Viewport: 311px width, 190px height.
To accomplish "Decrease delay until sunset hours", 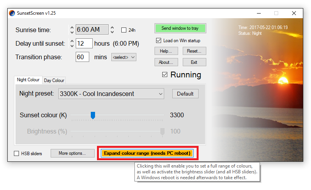I will (72, 46).
